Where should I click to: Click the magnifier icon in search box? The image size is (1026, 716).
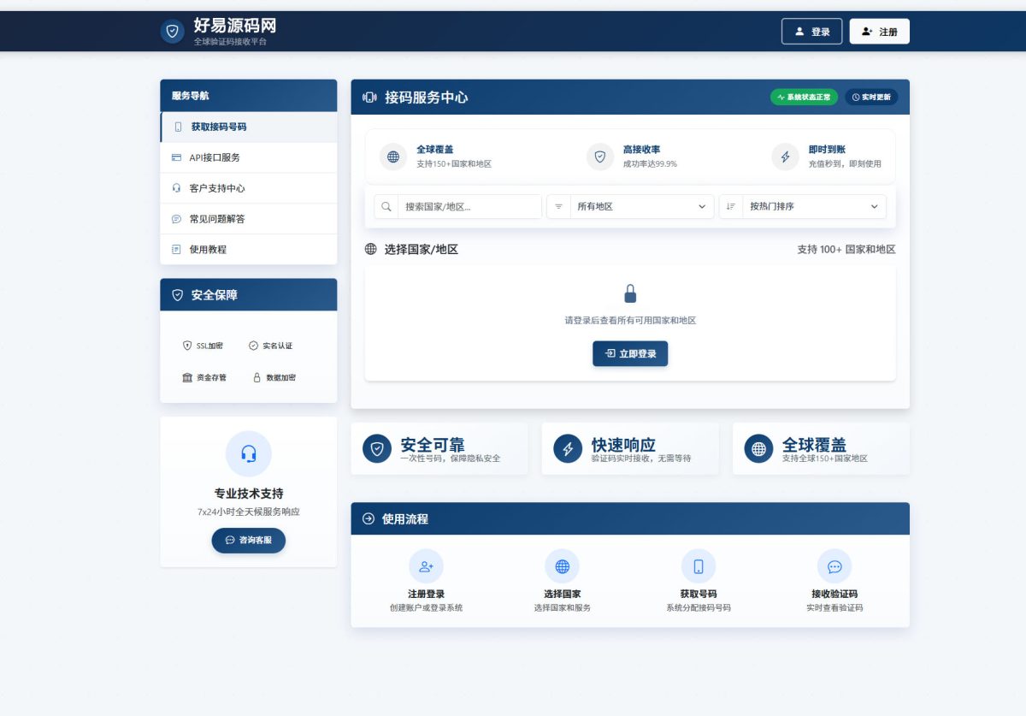pos(386,206)
